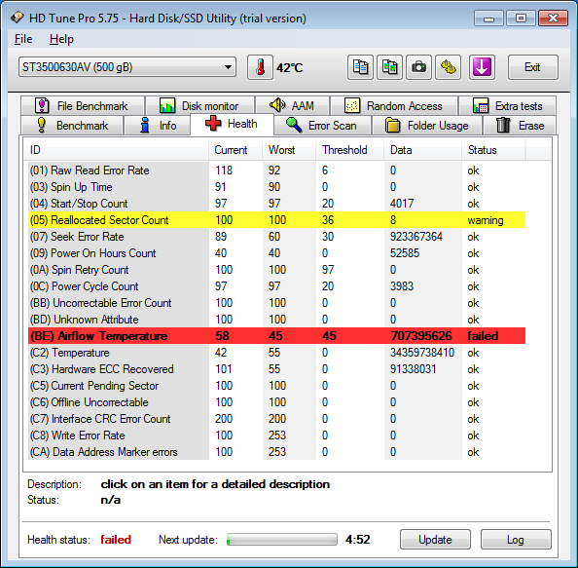Select the (C7) Interface CRC Error Count row
The image size is (578, 568).
276,419
